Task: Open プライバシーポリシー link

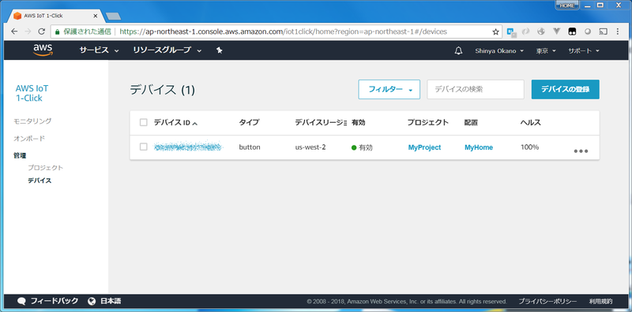Action: point(547,301)
